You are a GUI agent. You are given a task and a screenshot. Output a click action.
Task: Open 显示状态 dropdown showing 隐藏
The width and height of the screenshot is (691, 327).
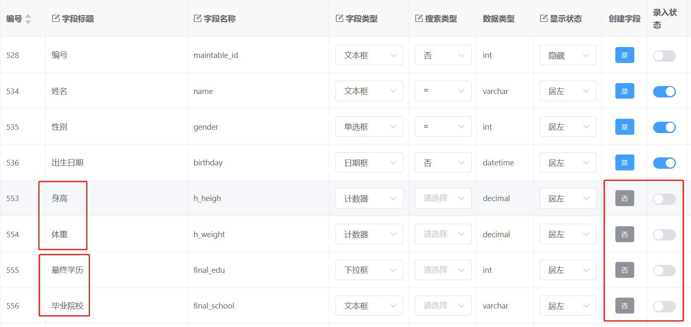567,55
